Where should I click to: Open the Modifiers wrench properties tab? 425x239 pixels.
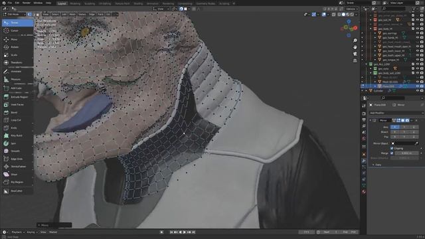coord(364,161)
